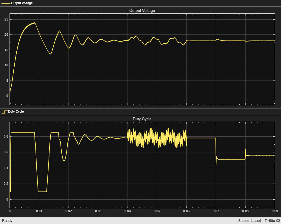This screenshot has width=281, height=224.
Task: Click the yellow line swatch beside Output Voltage
Action: coord(6,3)
